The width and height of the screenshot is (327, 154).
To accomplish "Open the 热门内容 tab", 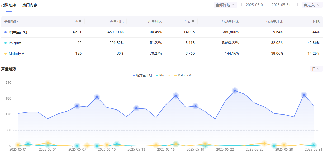I will point(30,5).
